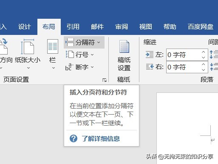
Task: Open the 帮助 tab
Action: tap(170, 27)
